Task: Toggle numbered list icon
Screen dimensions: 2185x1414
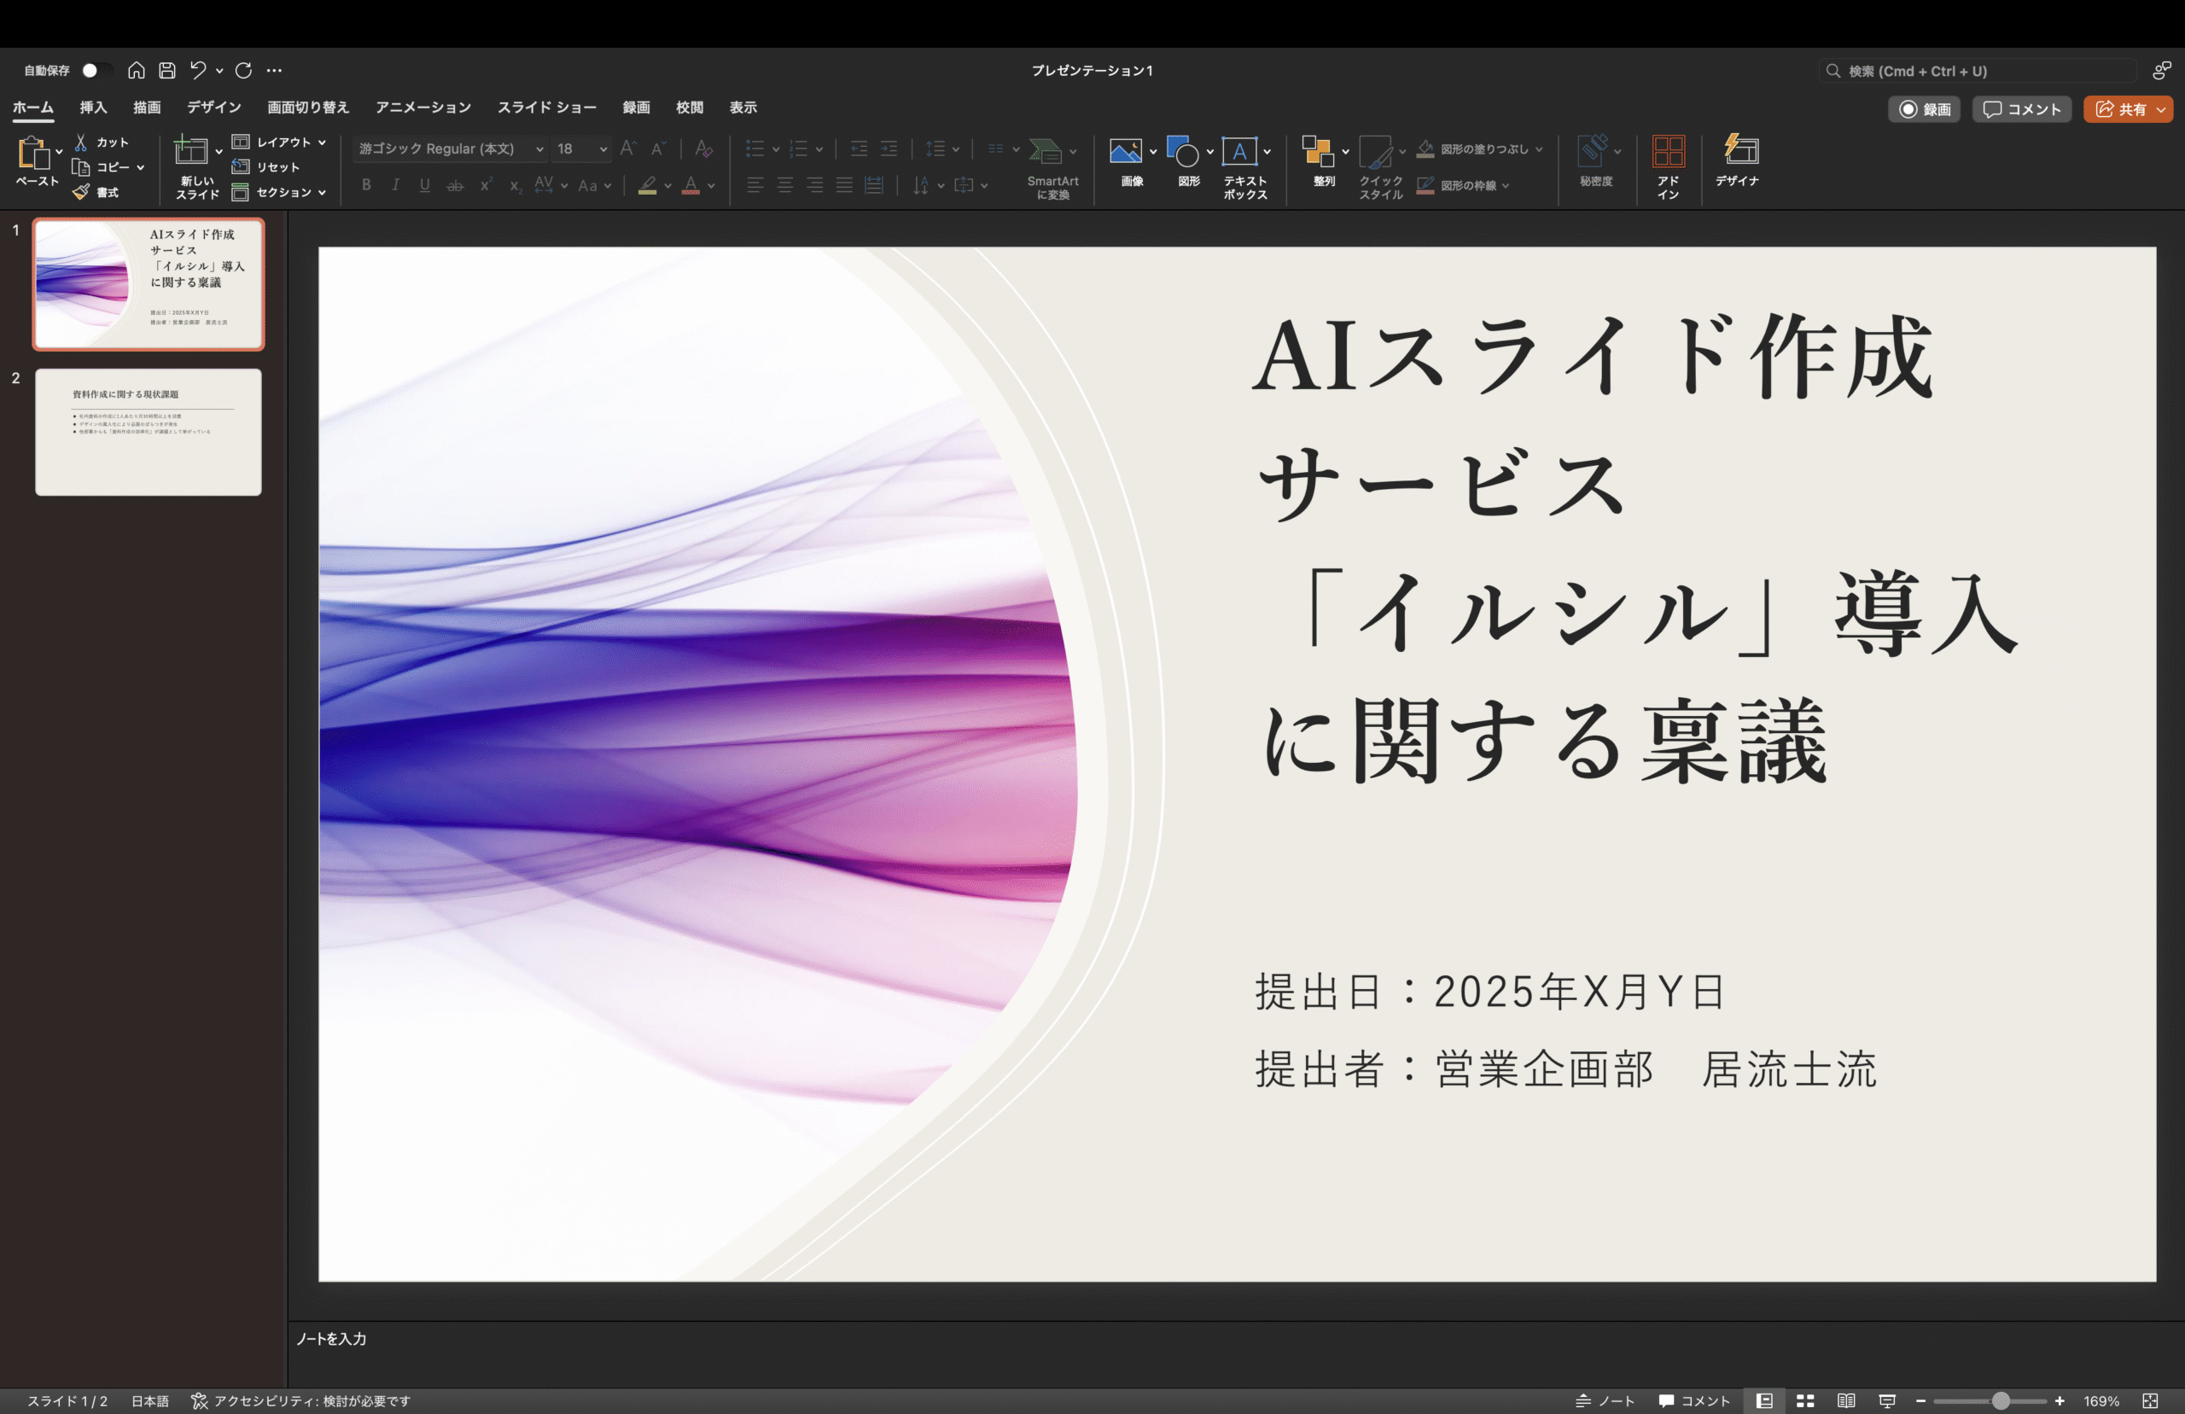Action: [x=799, y=148]
